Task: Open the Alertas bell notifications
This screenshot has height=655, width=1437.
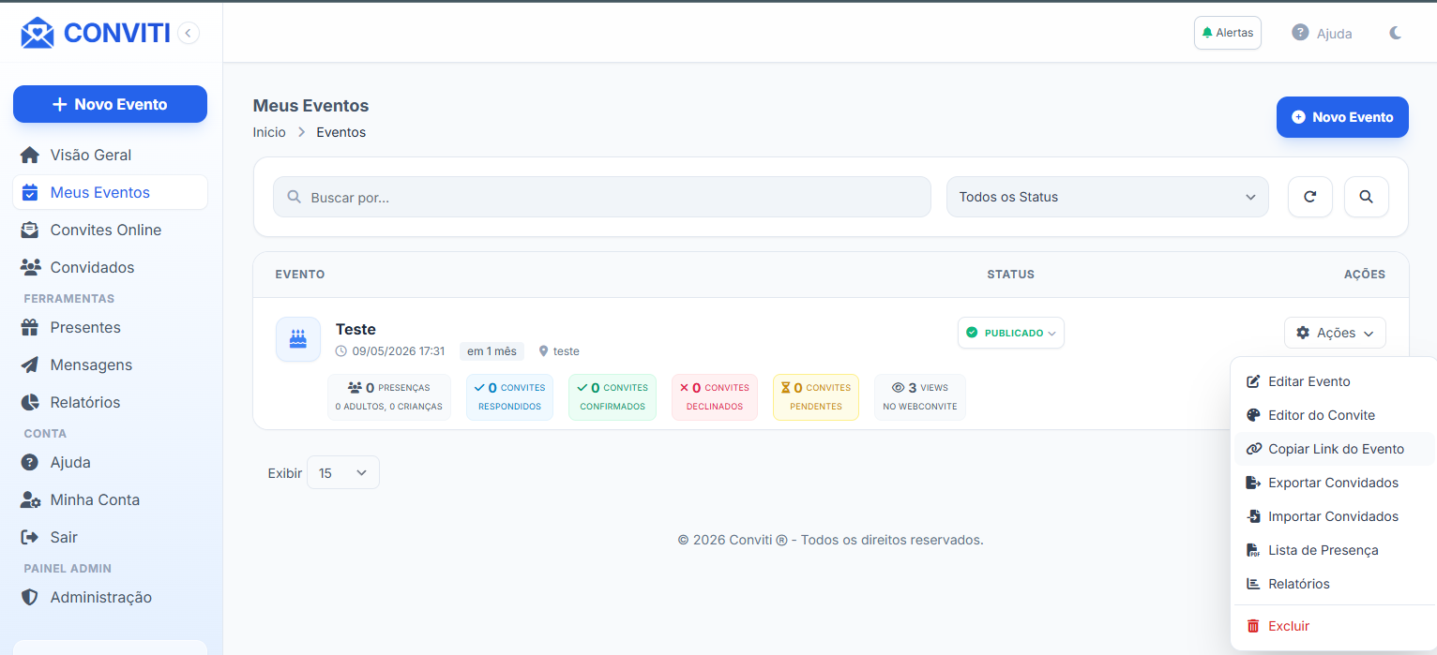Action: [x=1227, y=33]
